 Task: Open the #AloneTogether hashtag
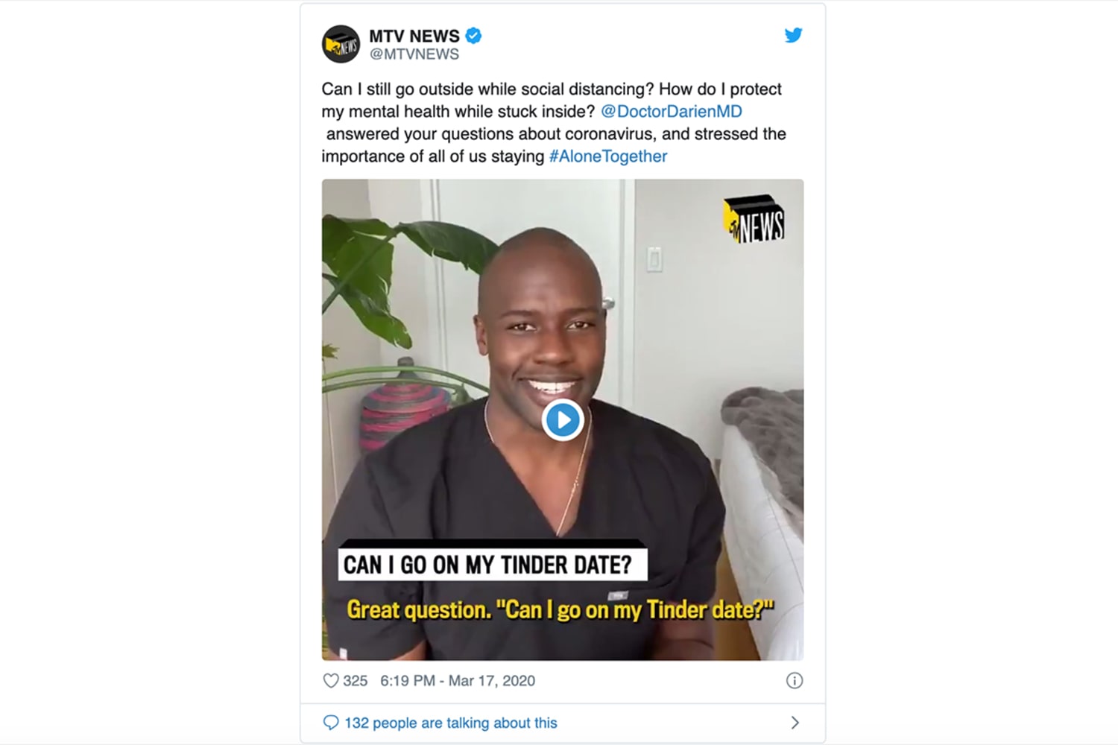(608, 156)
